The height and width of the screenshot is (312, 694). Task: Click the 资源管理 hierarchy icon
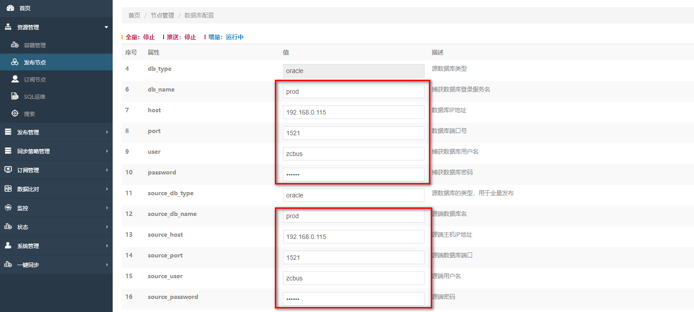[x=8, y=27]
